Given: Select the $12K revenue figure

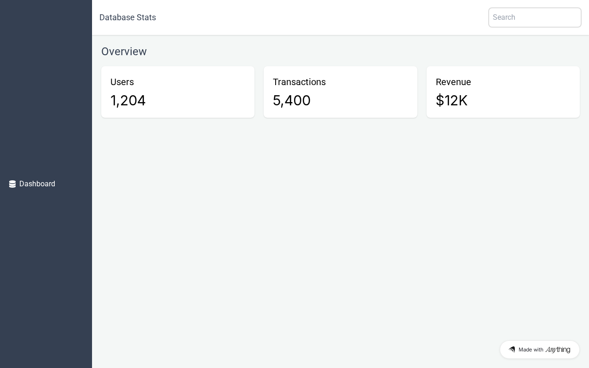Looking at the screenshot, I should (x=451, y=100).
